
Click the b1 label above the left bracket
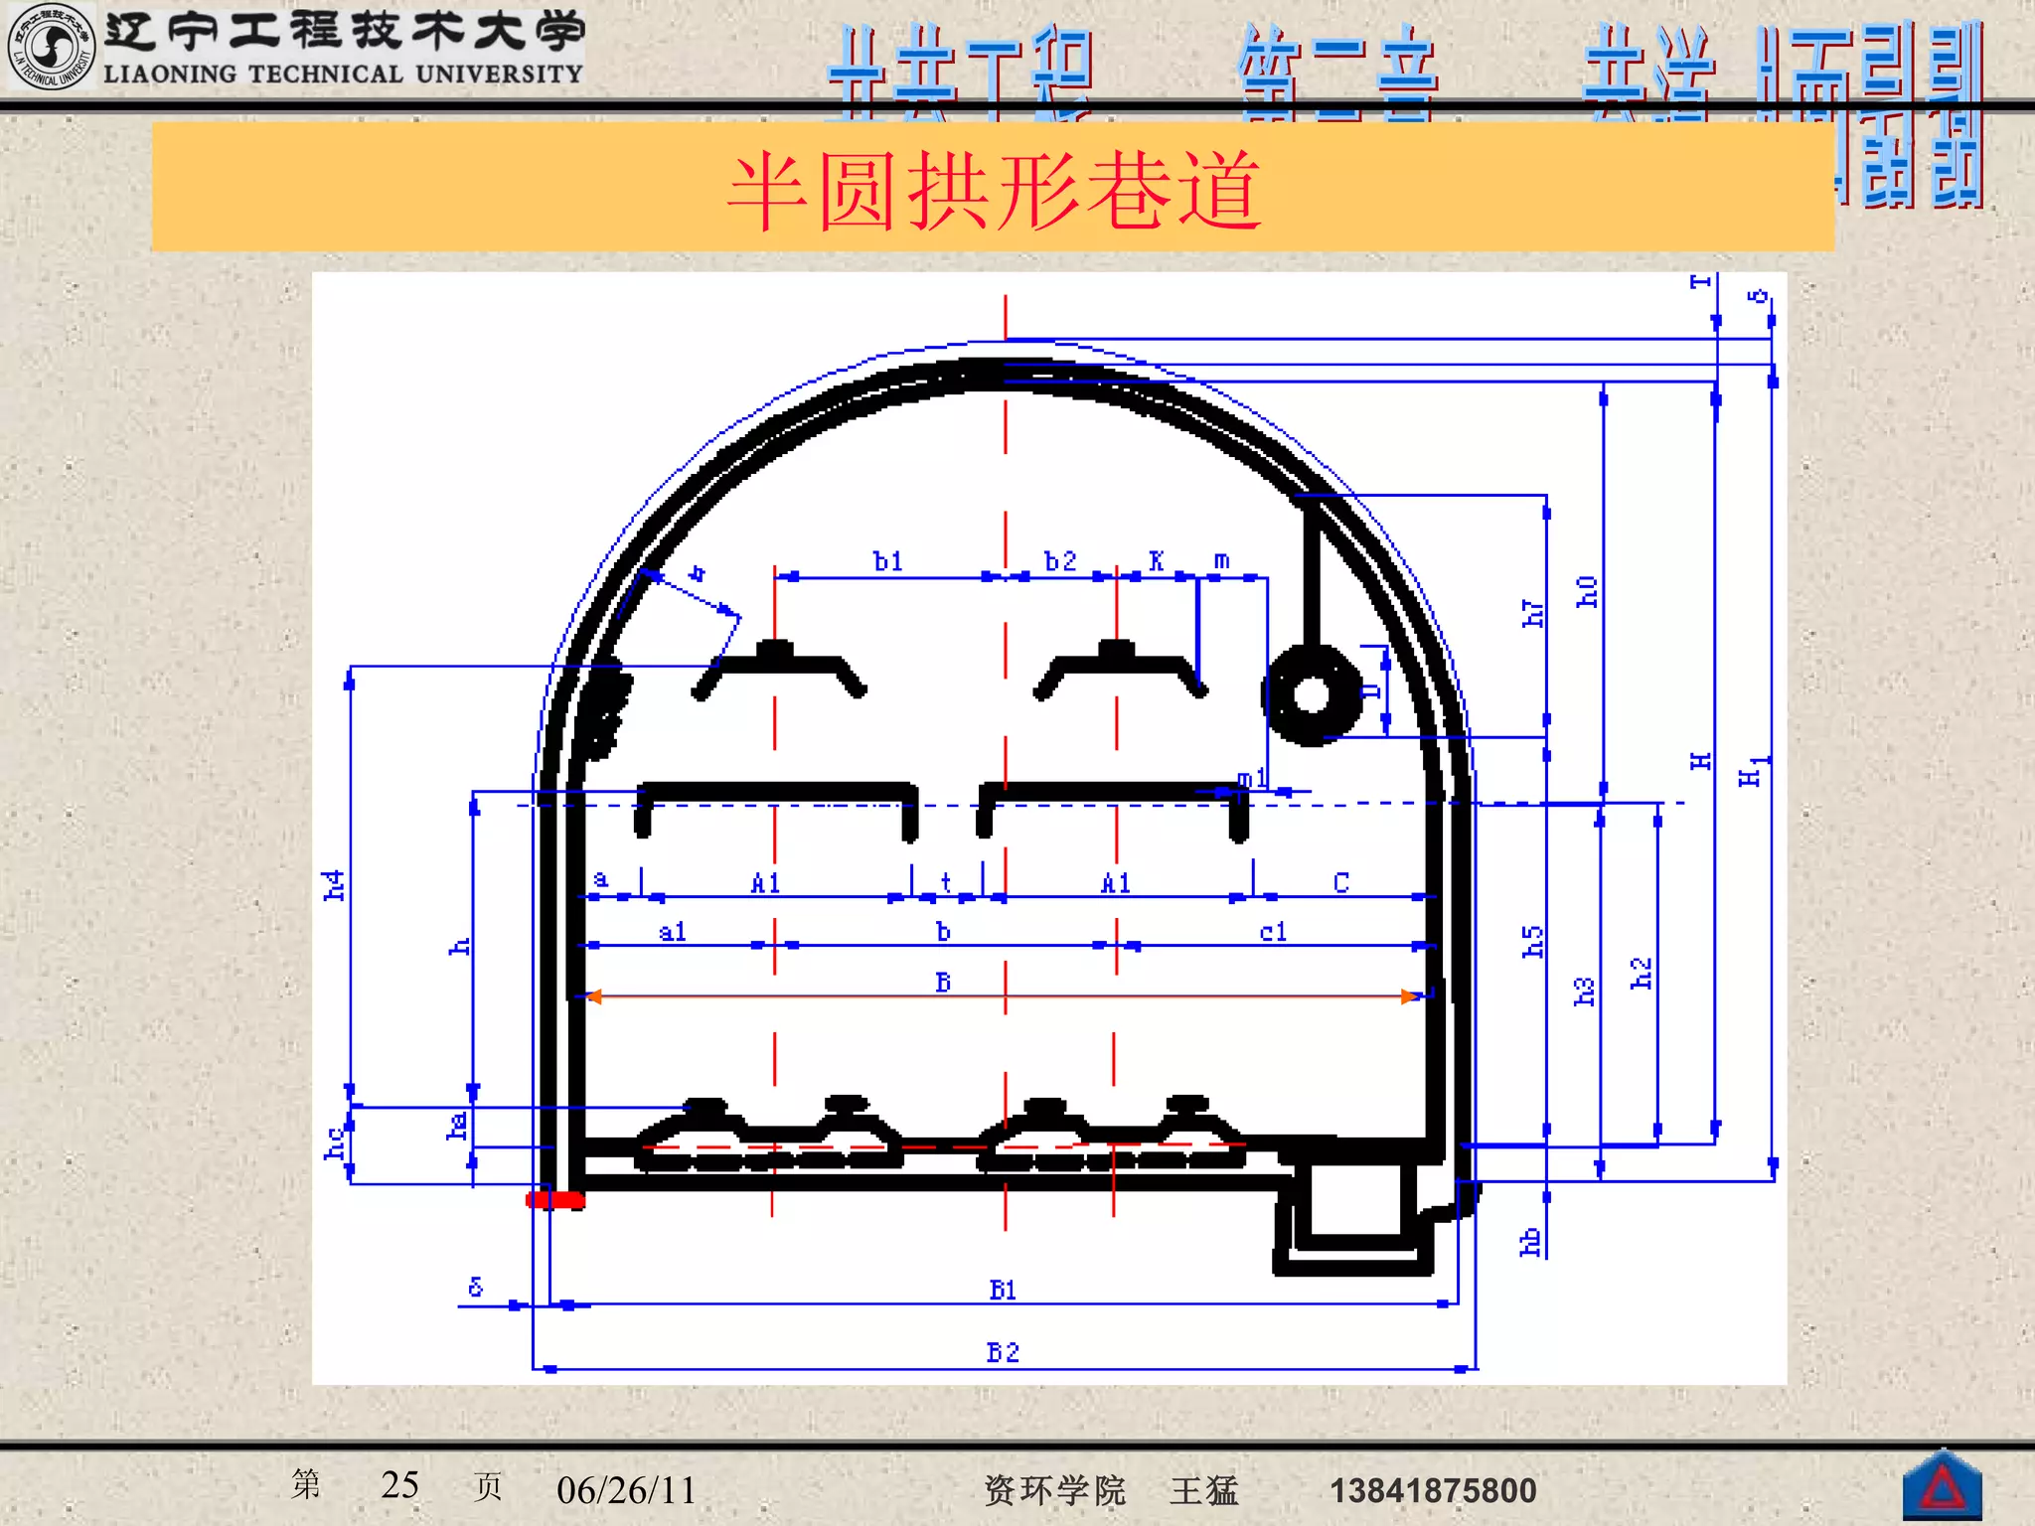(x=887, y=561)
